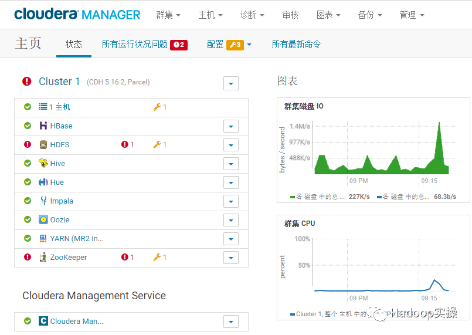Screen dimensions: 472x335
Task: Open the 群集 menu
Action: pyautogui.click(x=168, y=15)
